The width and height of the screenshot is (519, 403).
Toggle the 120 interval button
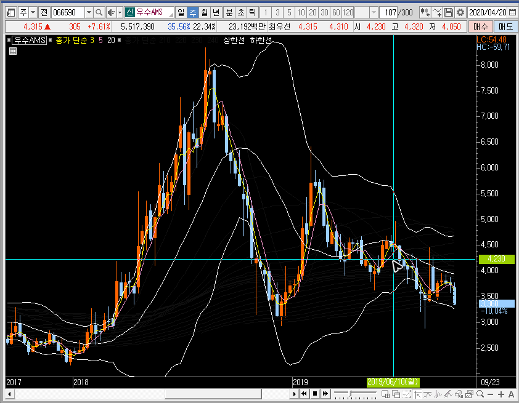point(348,12)
